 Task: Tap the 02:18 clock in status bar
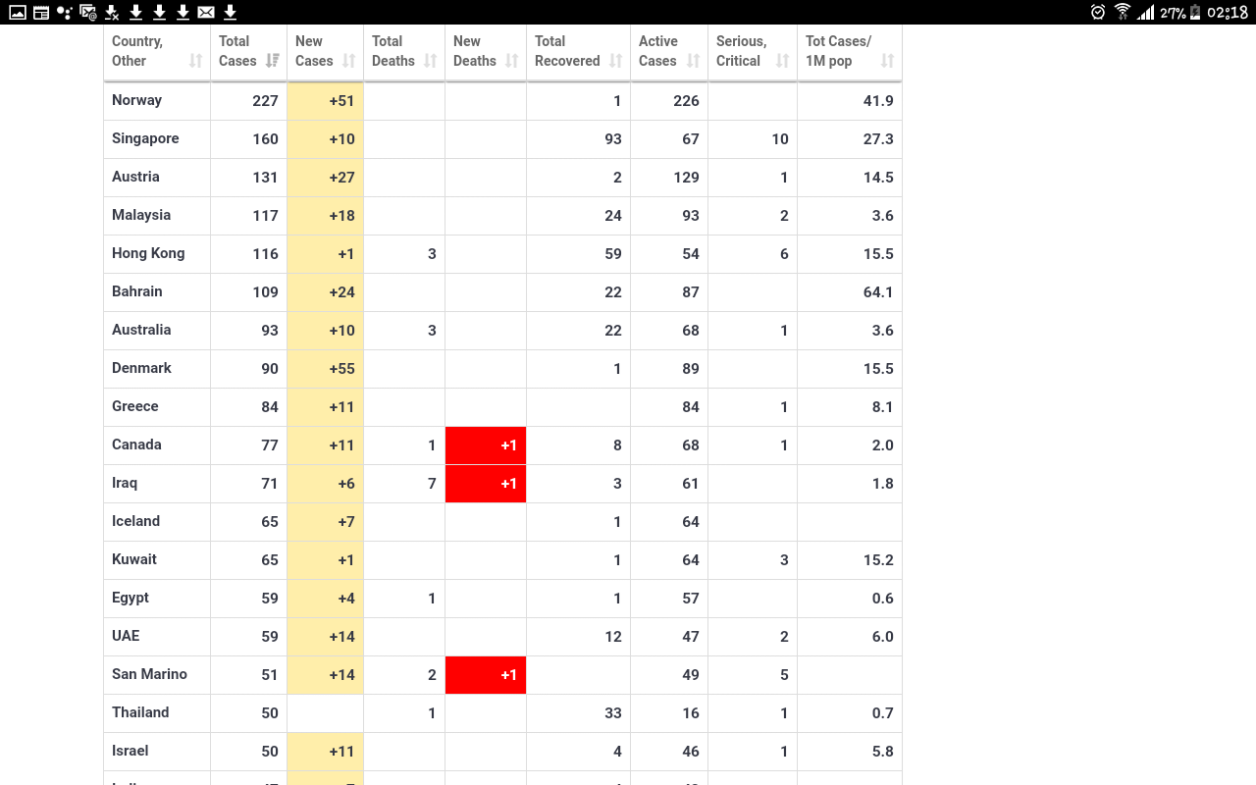click(x=1227, y=12)
